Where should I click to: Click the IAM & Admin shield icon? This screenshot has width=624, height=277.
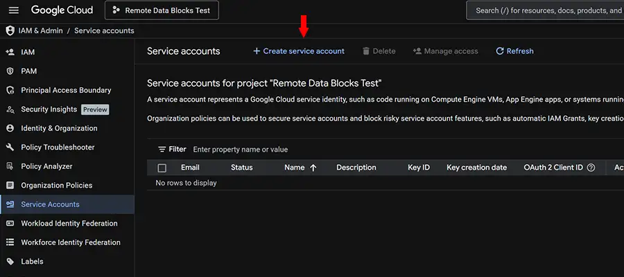pyautogui.click(x=10, y=30)
